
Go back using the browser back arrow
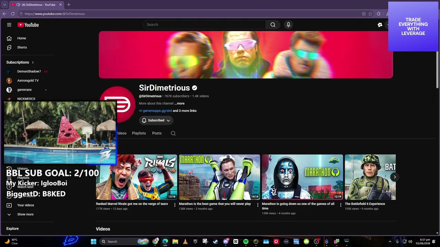(4, 14)
